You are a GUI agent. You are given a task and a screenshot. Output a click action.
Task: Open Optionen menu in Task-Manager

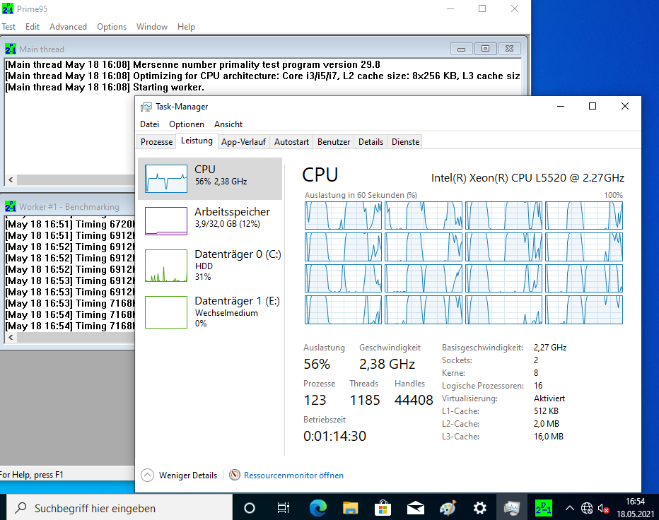click(187, 124)
